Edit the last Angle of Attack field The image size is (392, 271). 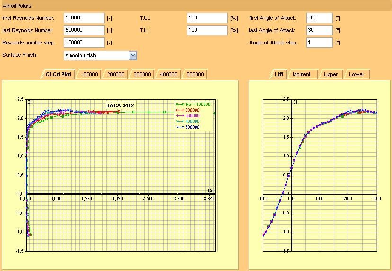[x=319, y=30]
